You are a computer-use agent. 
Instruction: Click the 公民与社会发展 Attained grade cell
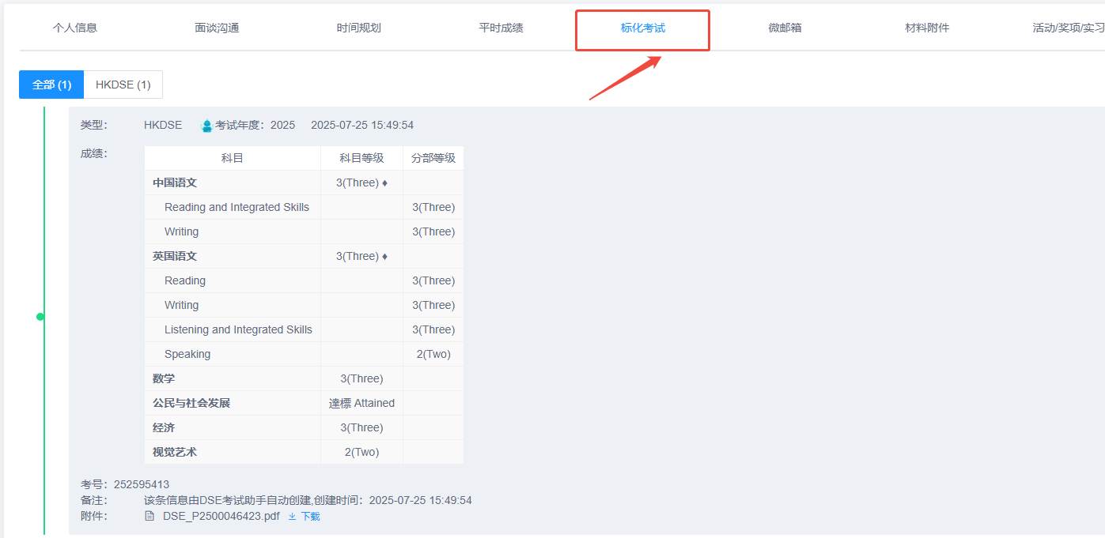(x=361, y=403)
